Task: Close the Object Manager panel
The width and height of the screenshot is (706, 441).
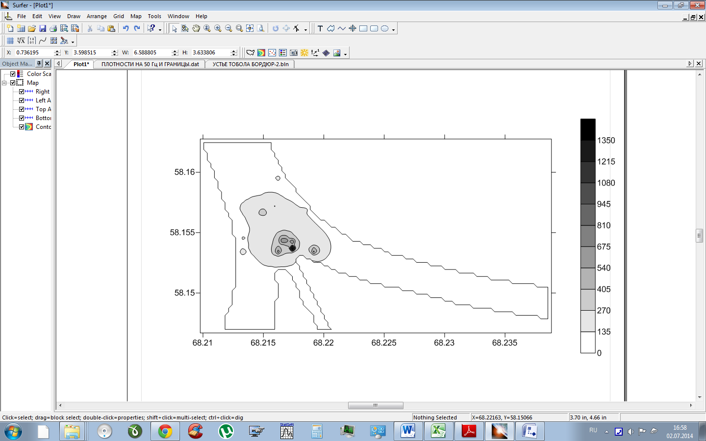Action: coord(47,64)
